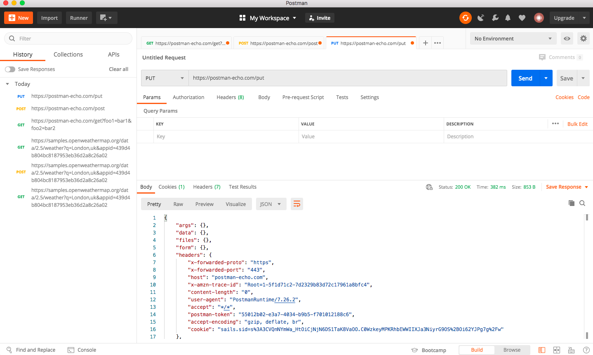This screenshot has height=355, width=593.
Task: Click the heart icon in header
Action: tap(522, 18)
